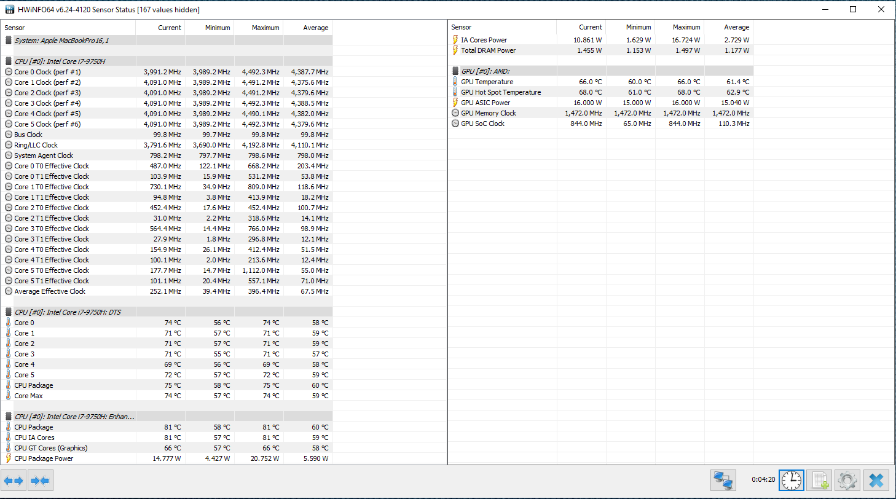Click the Maximum column header in right pane

(x=679, y=27)
